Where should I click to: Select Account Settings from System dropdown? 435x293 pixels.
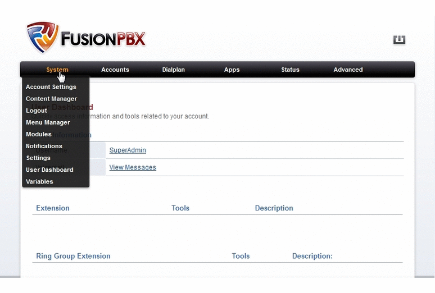click(51, 87)
